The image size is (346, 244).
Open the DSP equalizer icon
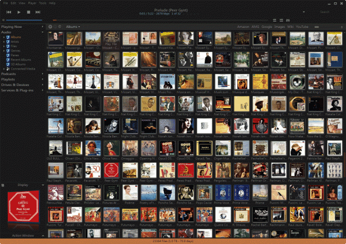click(288, 20)
